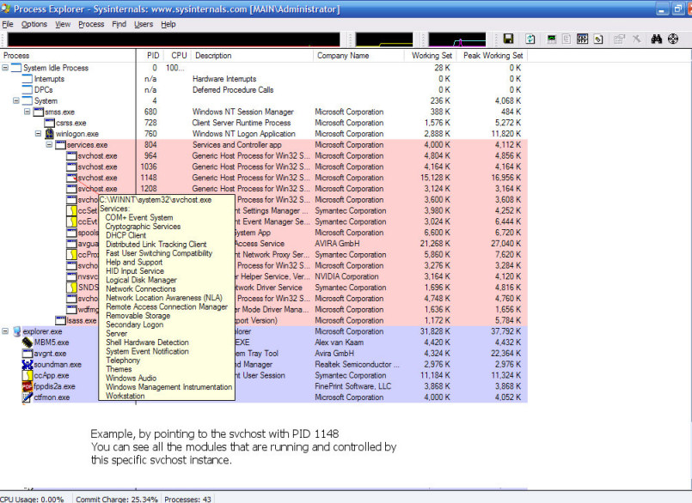Viewport: 692px width, 503px height.
Task: Click the avgnt.exe process icon
Action: click(28, 354)
